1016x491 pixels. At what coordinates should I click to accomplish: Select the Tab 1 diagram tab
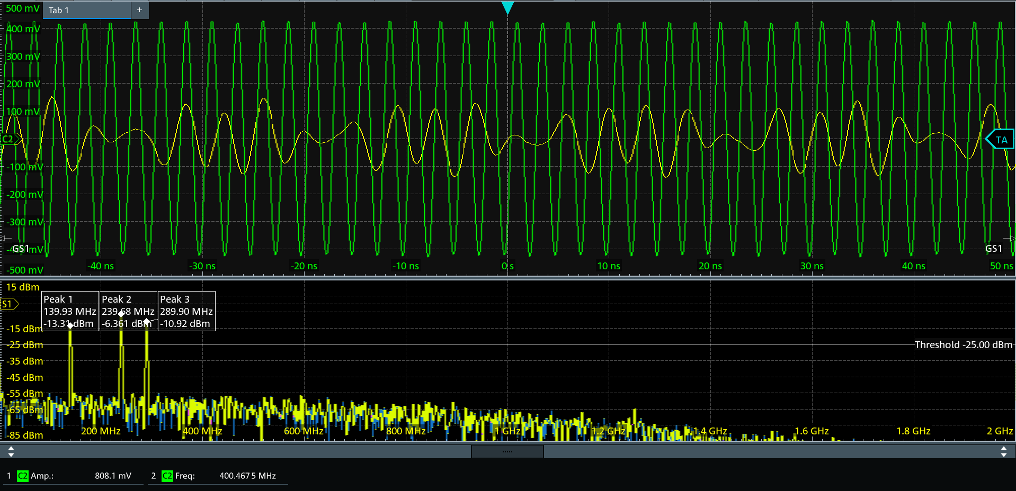click(x=87, y=10)
